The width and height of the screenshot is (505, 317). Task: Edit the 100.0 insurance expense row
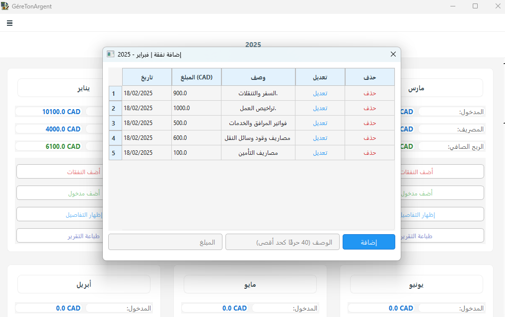(x=320, y=153)
